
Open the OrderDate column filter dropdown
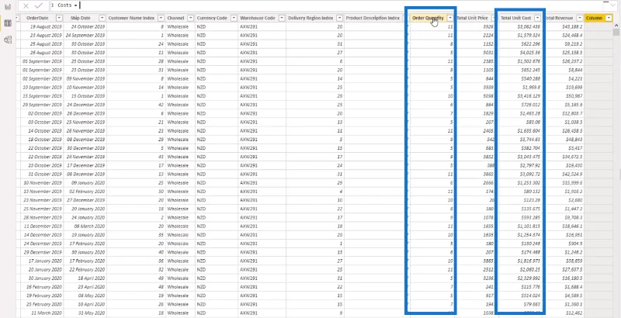pos(59,18)
